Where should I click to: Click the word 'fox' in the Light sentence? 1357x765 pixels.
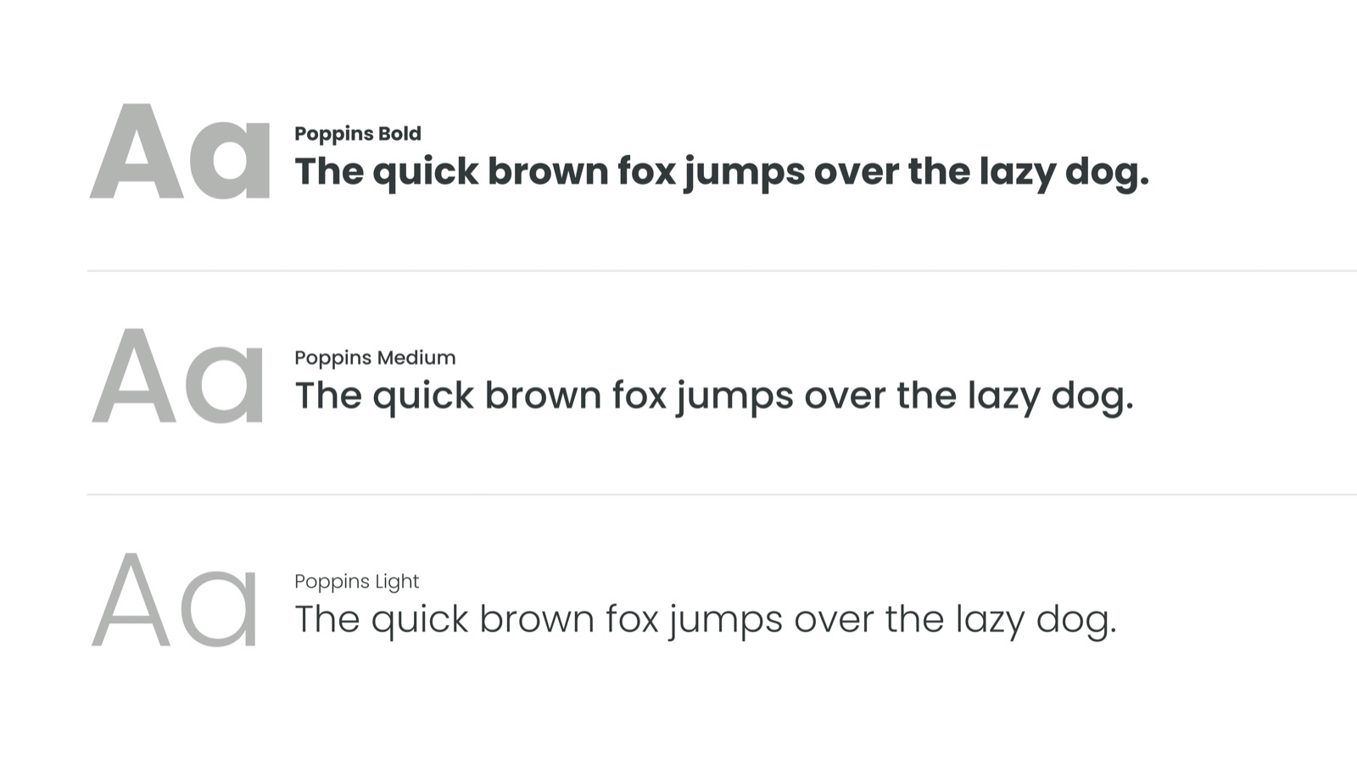[x=633, y=620]
